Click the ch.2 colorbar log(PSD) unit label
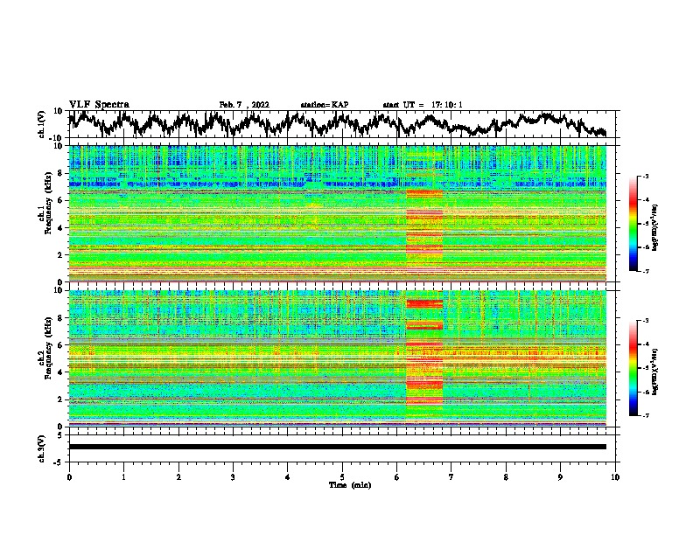The image size is (693, 535). coord(655,372)
